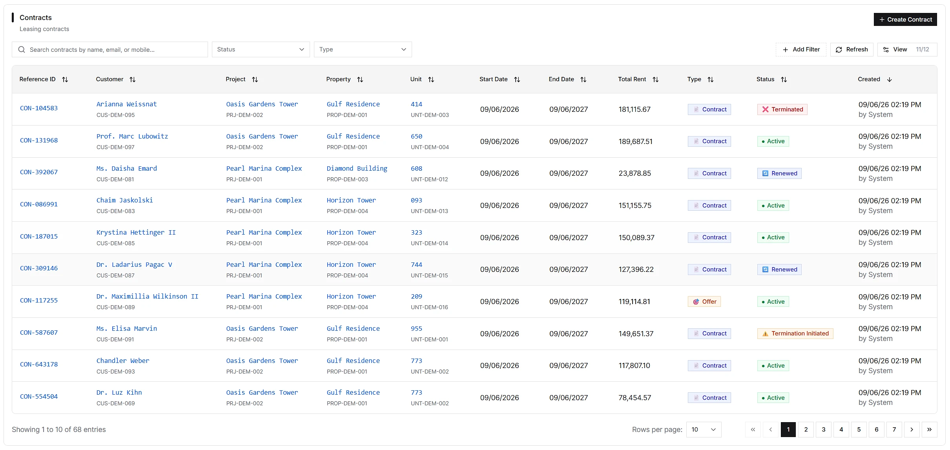Open contract CON-104583
950x450 pixels.
click(39, 108)
